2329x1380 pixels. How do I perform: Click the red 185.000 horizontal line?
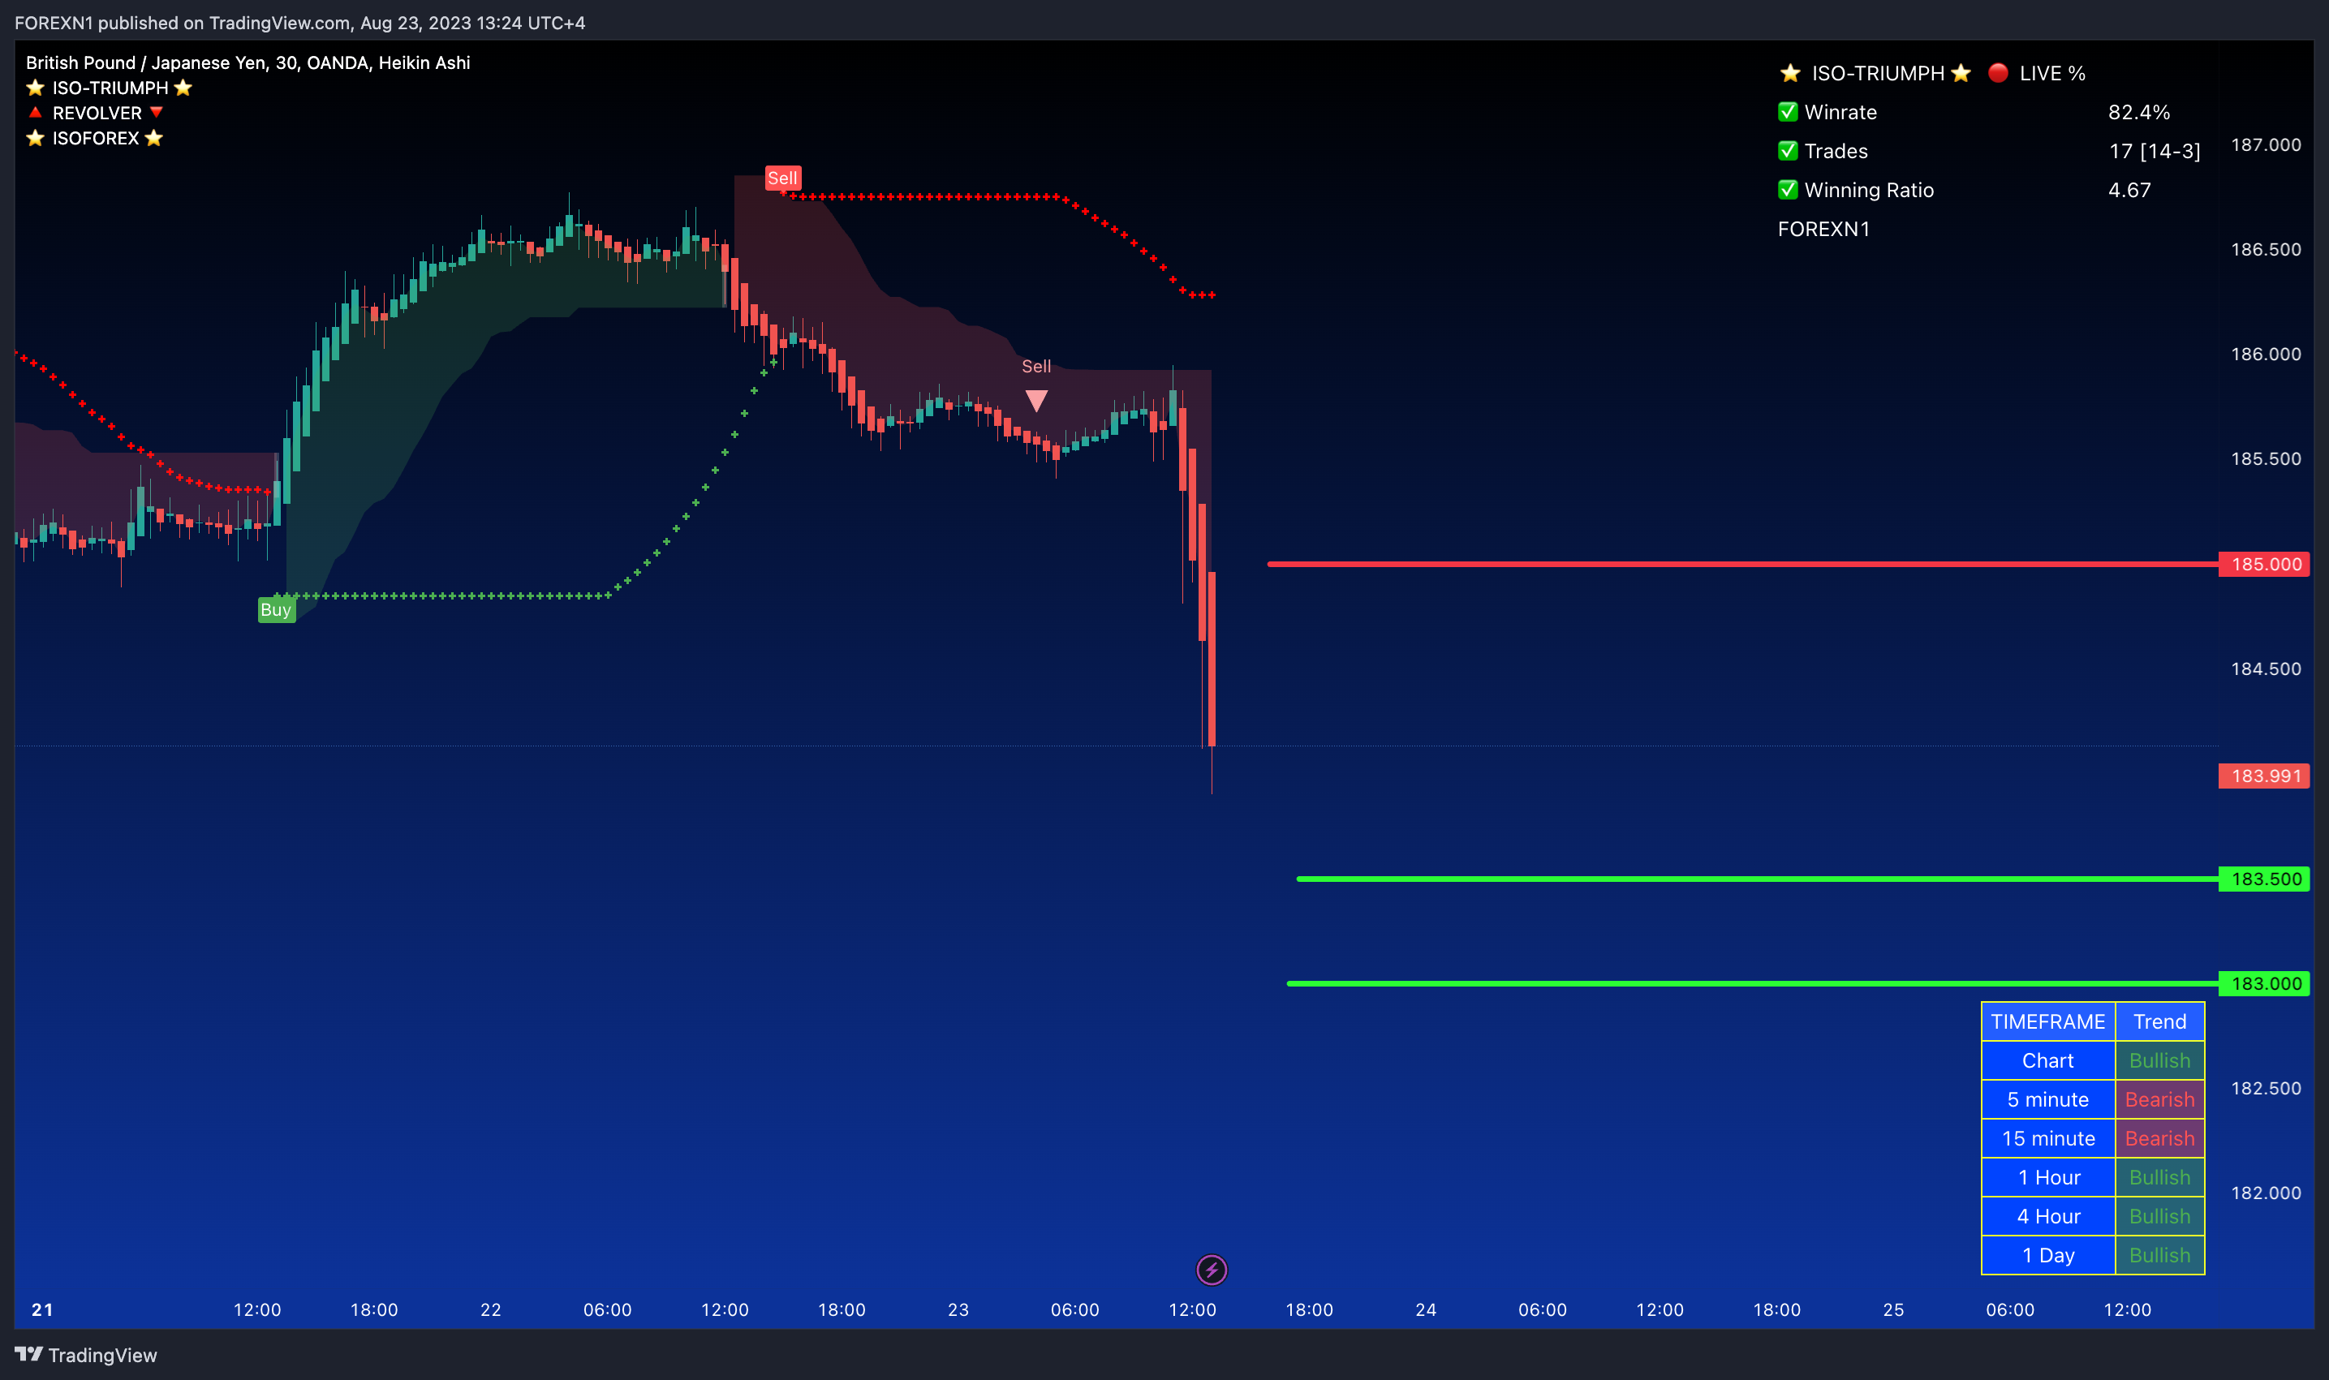(1742, 565)
